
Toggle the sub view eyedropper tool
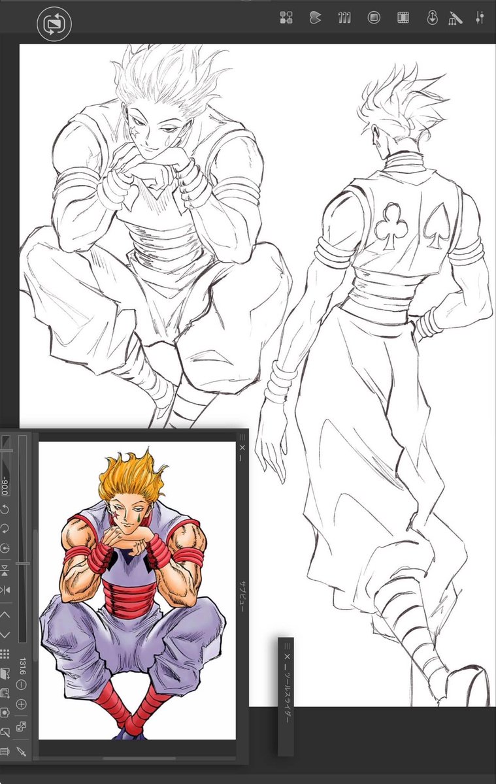[22, 752]
